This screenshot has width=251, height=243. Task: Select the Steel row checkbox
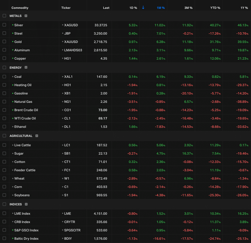click(x=4, y=33)
